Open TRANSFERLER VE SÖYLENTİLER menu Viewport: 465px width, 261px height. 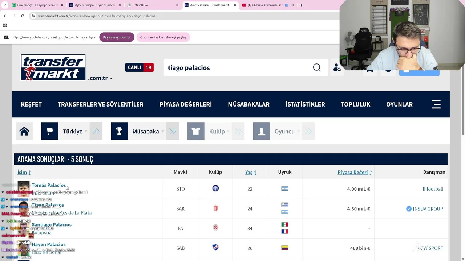point(101,104)
